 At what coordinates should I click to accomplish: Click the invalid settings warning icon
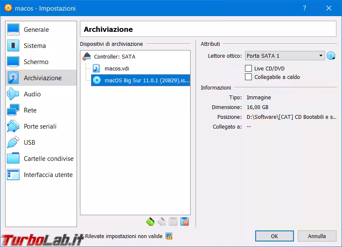click(169, 236)
